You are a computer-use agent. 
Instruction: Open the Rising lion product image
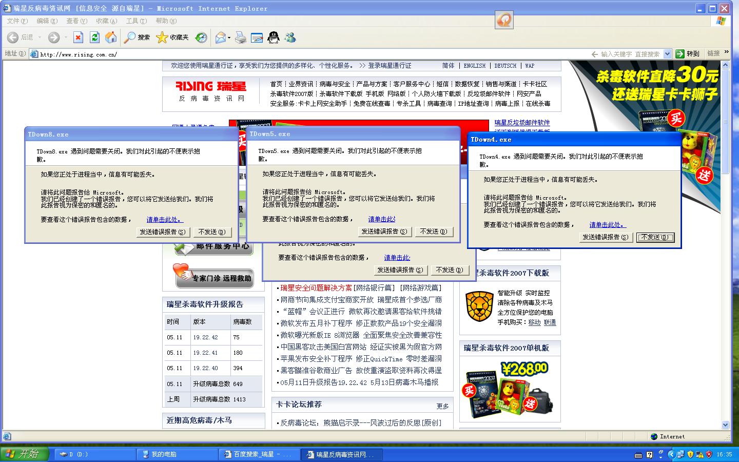click(x=479, y=306)
